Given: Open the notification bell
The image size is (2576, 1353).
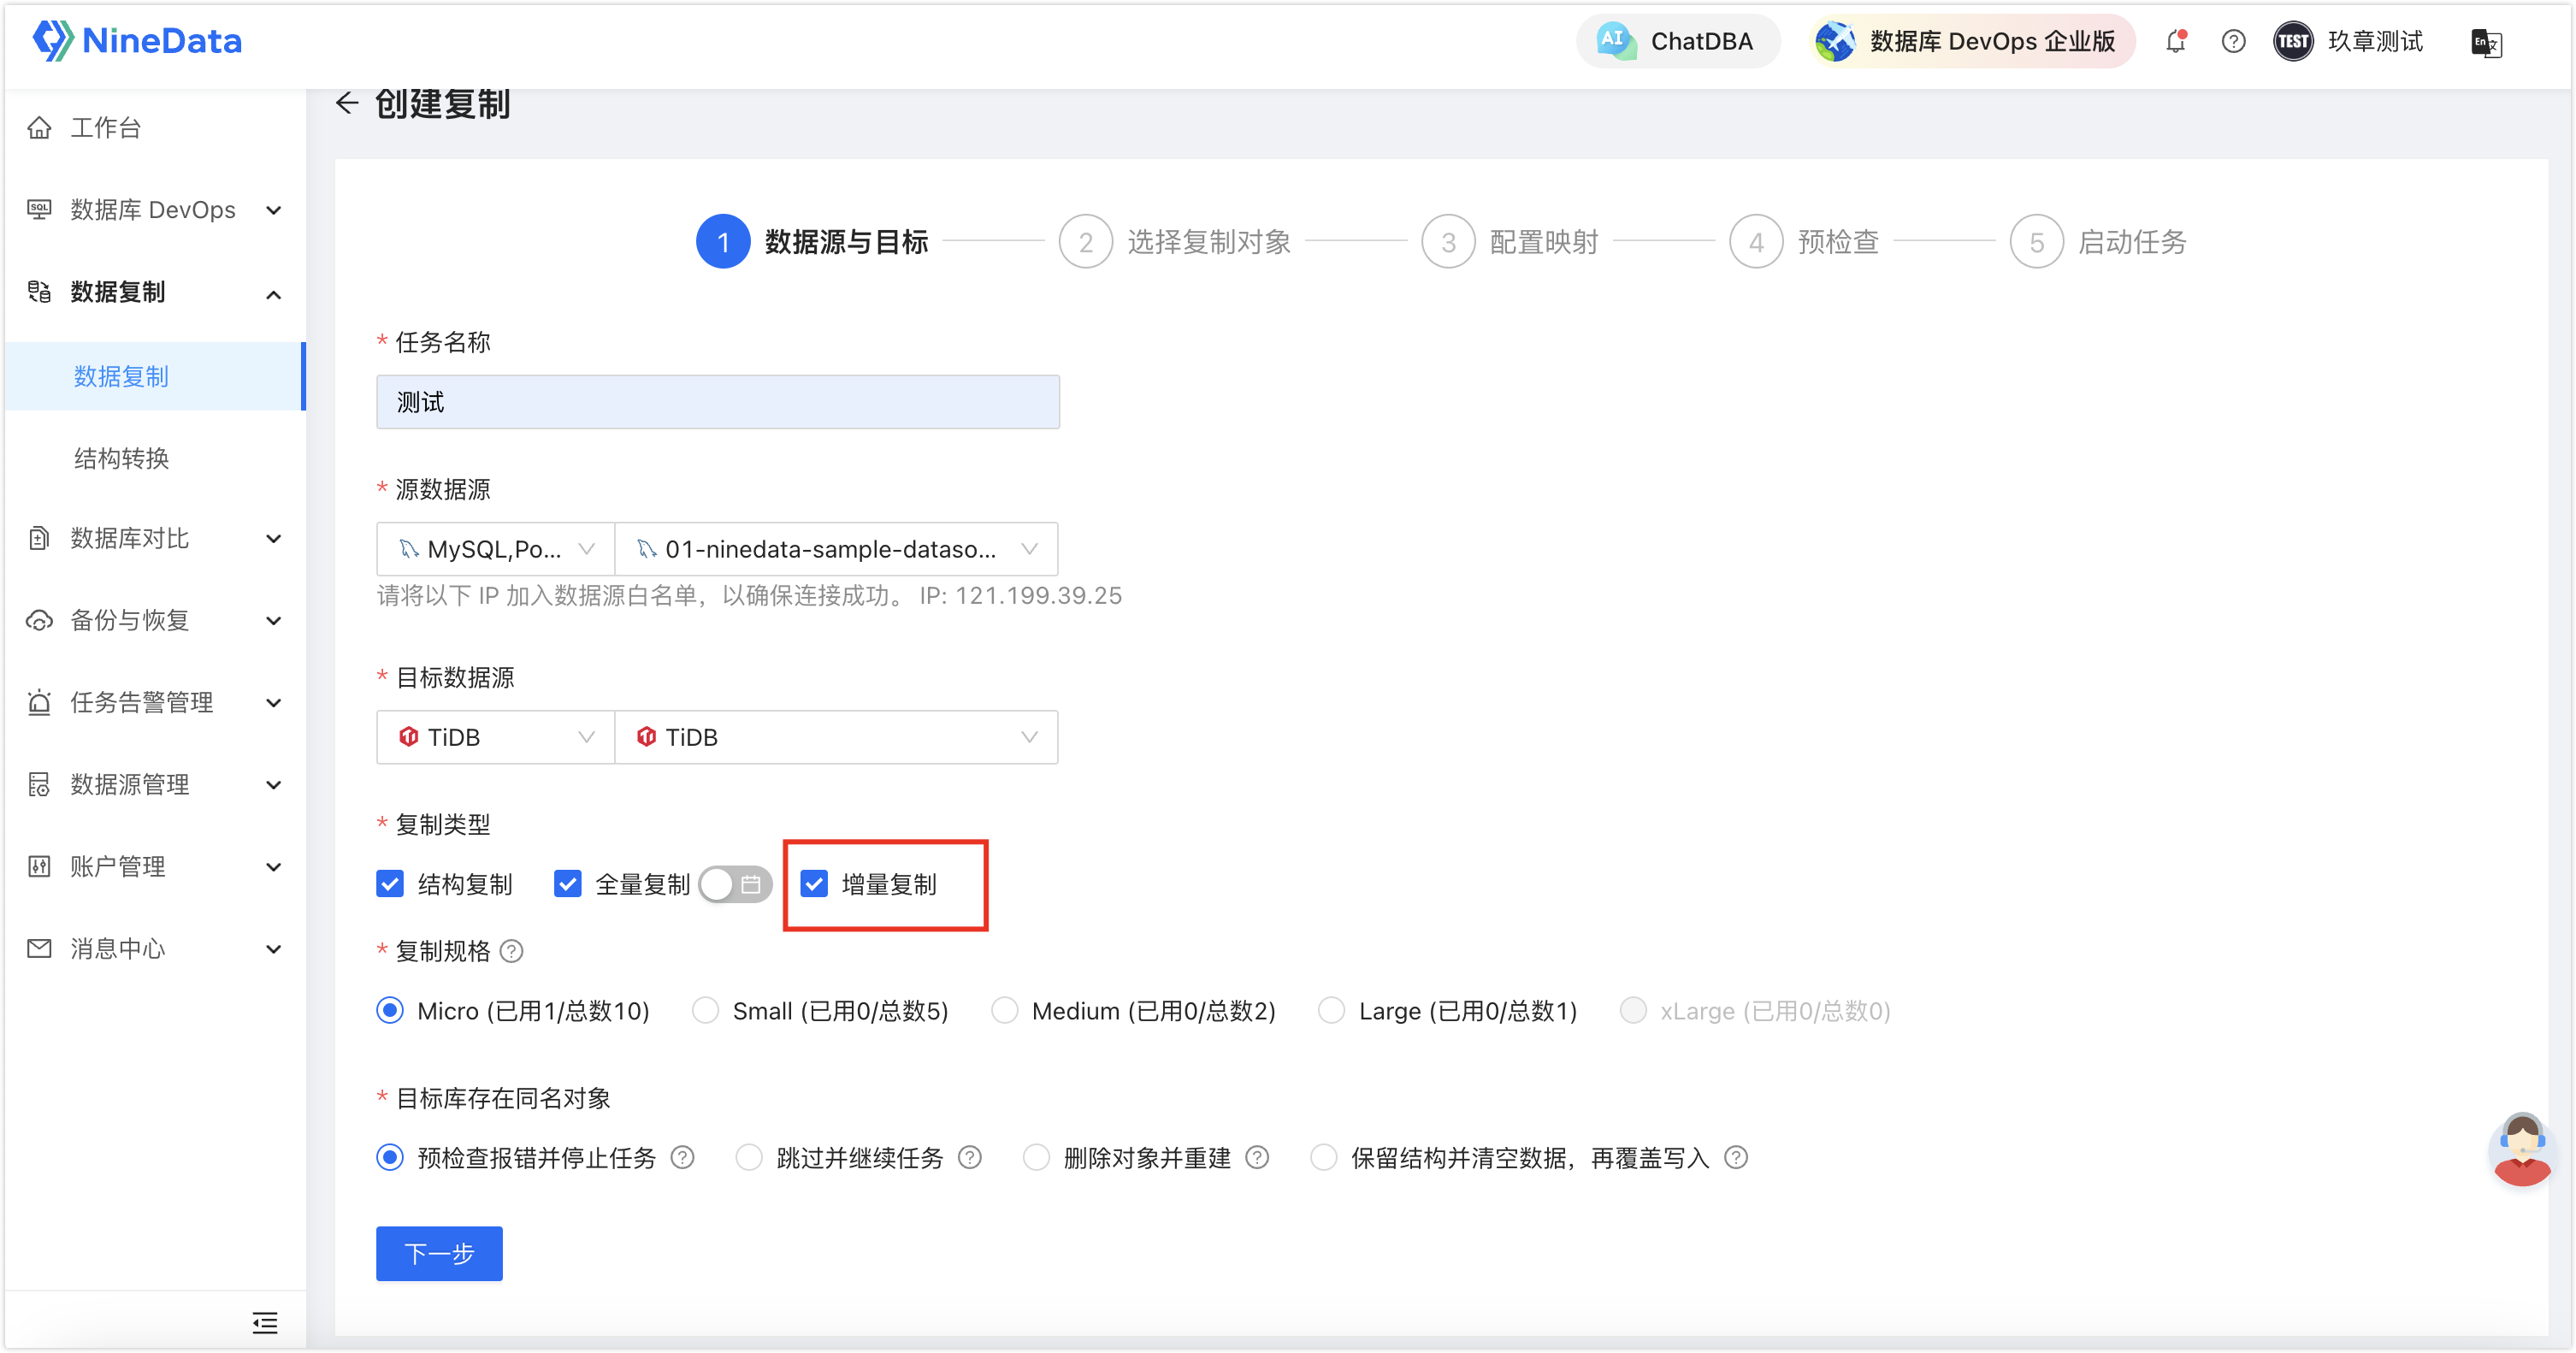Looking at the screenshot, I should point(2175,41).
